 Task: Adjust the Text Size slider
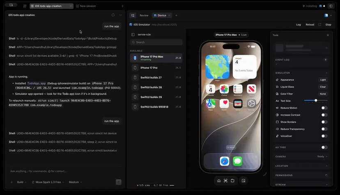coord(316,100)
